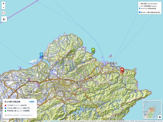Screen dimensions: 163x122
Task: Click the red pushpin hint in legend
Action: coord(18,115)
